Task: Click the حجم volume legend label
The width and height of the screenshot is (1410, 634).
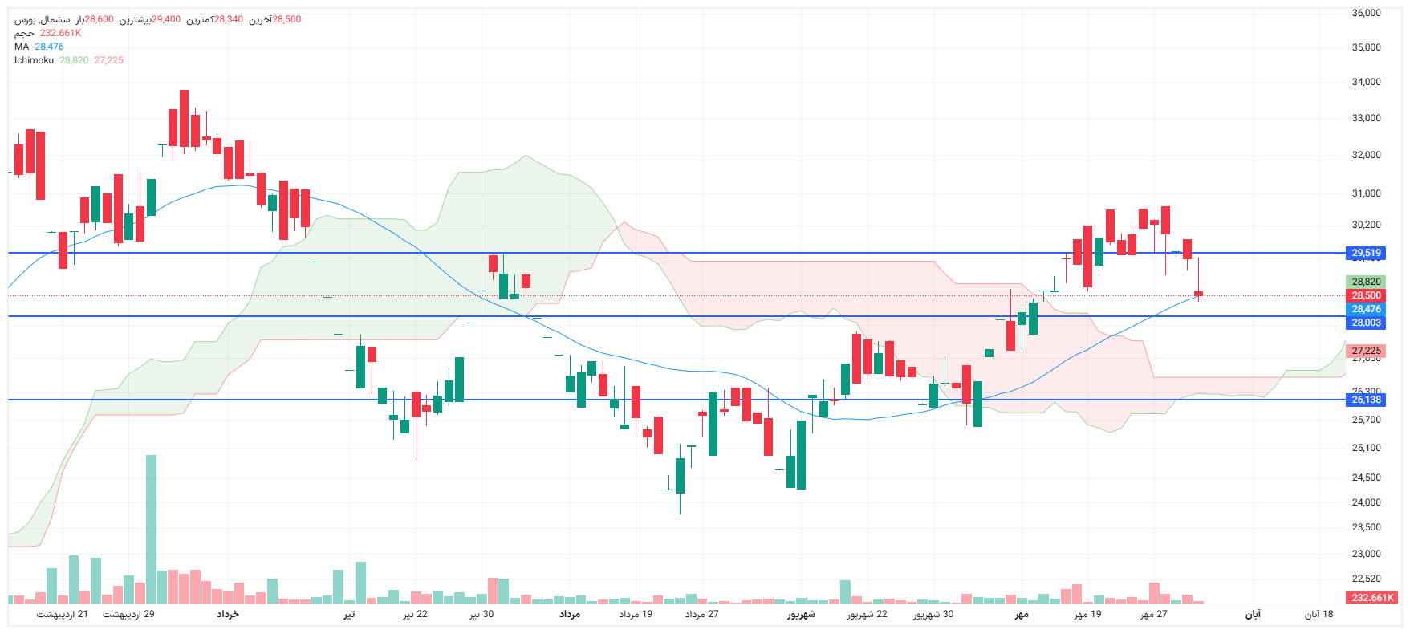Action: [x=24, y=33]
